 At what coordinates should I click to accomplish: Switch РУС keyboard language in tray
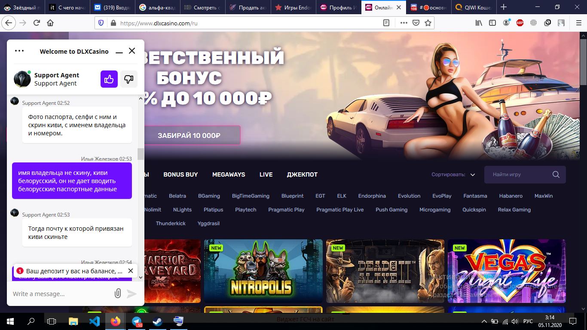coord(528,321)
